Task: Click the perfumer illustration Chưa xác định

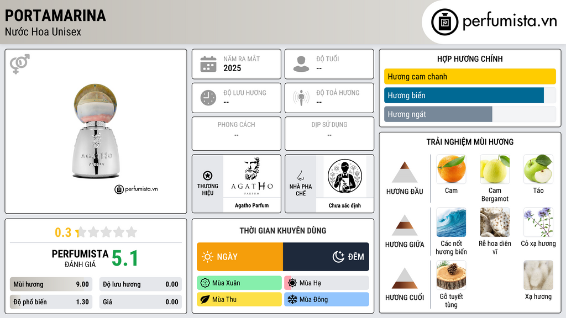Action: pos(345,176)
